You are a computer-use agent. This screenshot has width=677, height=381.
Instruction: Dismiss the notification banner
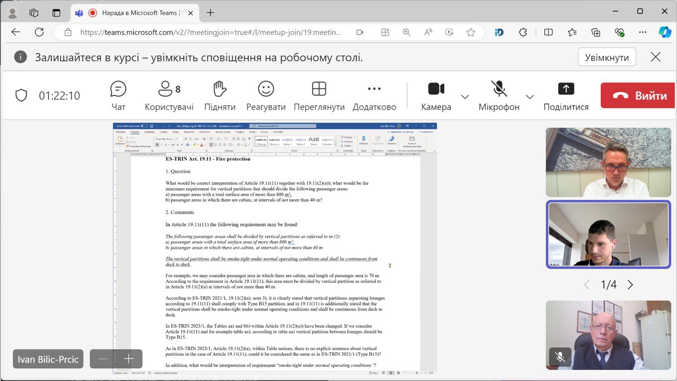[x=655, y=57]
